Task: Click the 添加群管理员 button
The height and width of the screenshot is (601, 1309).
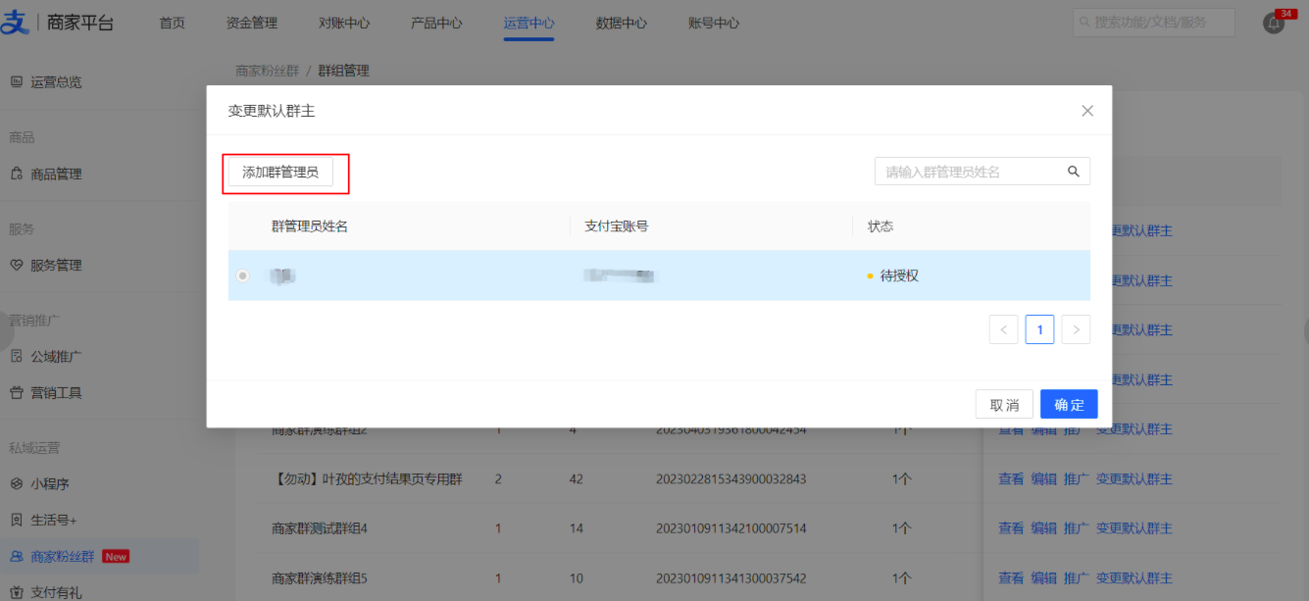Action: pos(280,173)
